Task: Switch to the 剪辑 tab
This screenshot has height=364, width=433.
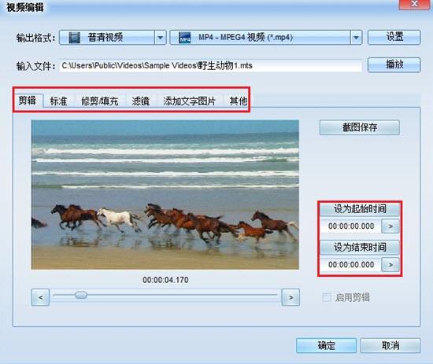Action: 28,101
